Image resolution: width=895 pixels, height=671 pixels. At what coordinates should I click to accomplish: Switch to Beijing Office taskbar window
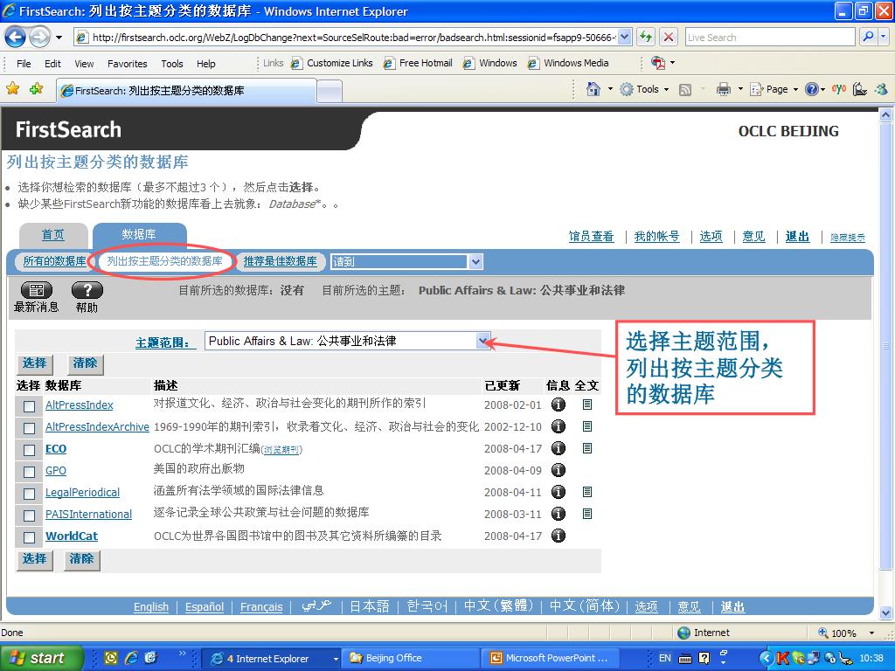411,659
